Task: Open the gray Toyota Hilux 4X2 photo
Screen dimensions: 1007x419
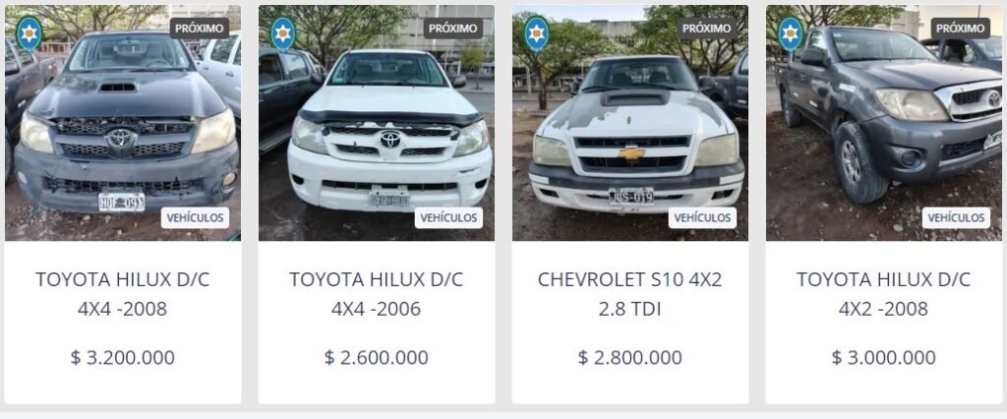Action: coord(884,123)
